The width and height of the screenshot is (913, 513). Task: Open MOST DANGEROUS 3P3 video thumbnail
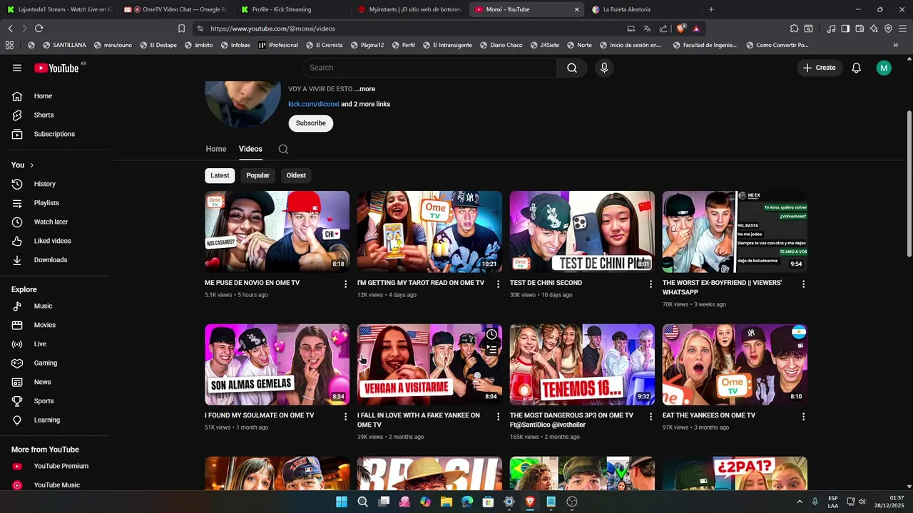pos(582,365)
